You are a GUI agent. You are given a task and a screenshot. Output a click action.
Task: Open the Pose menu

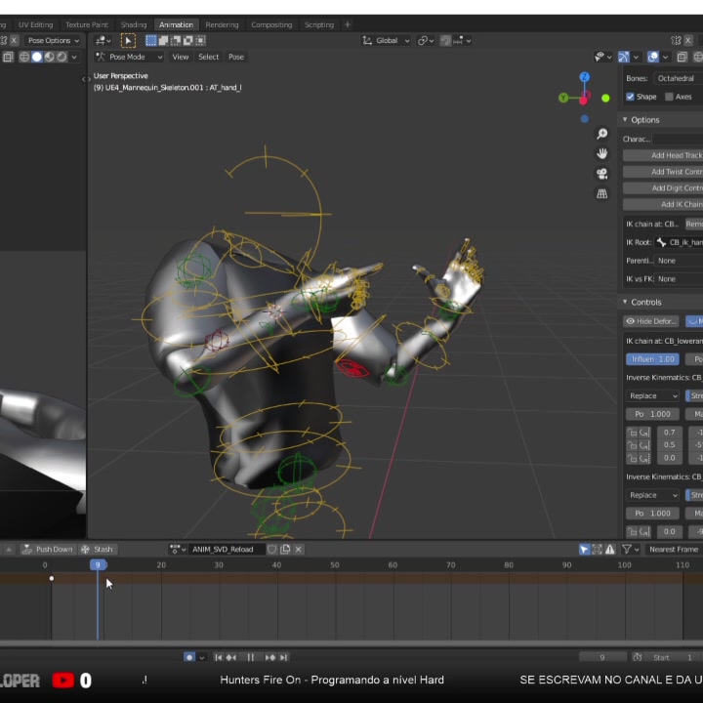(236, 57)
